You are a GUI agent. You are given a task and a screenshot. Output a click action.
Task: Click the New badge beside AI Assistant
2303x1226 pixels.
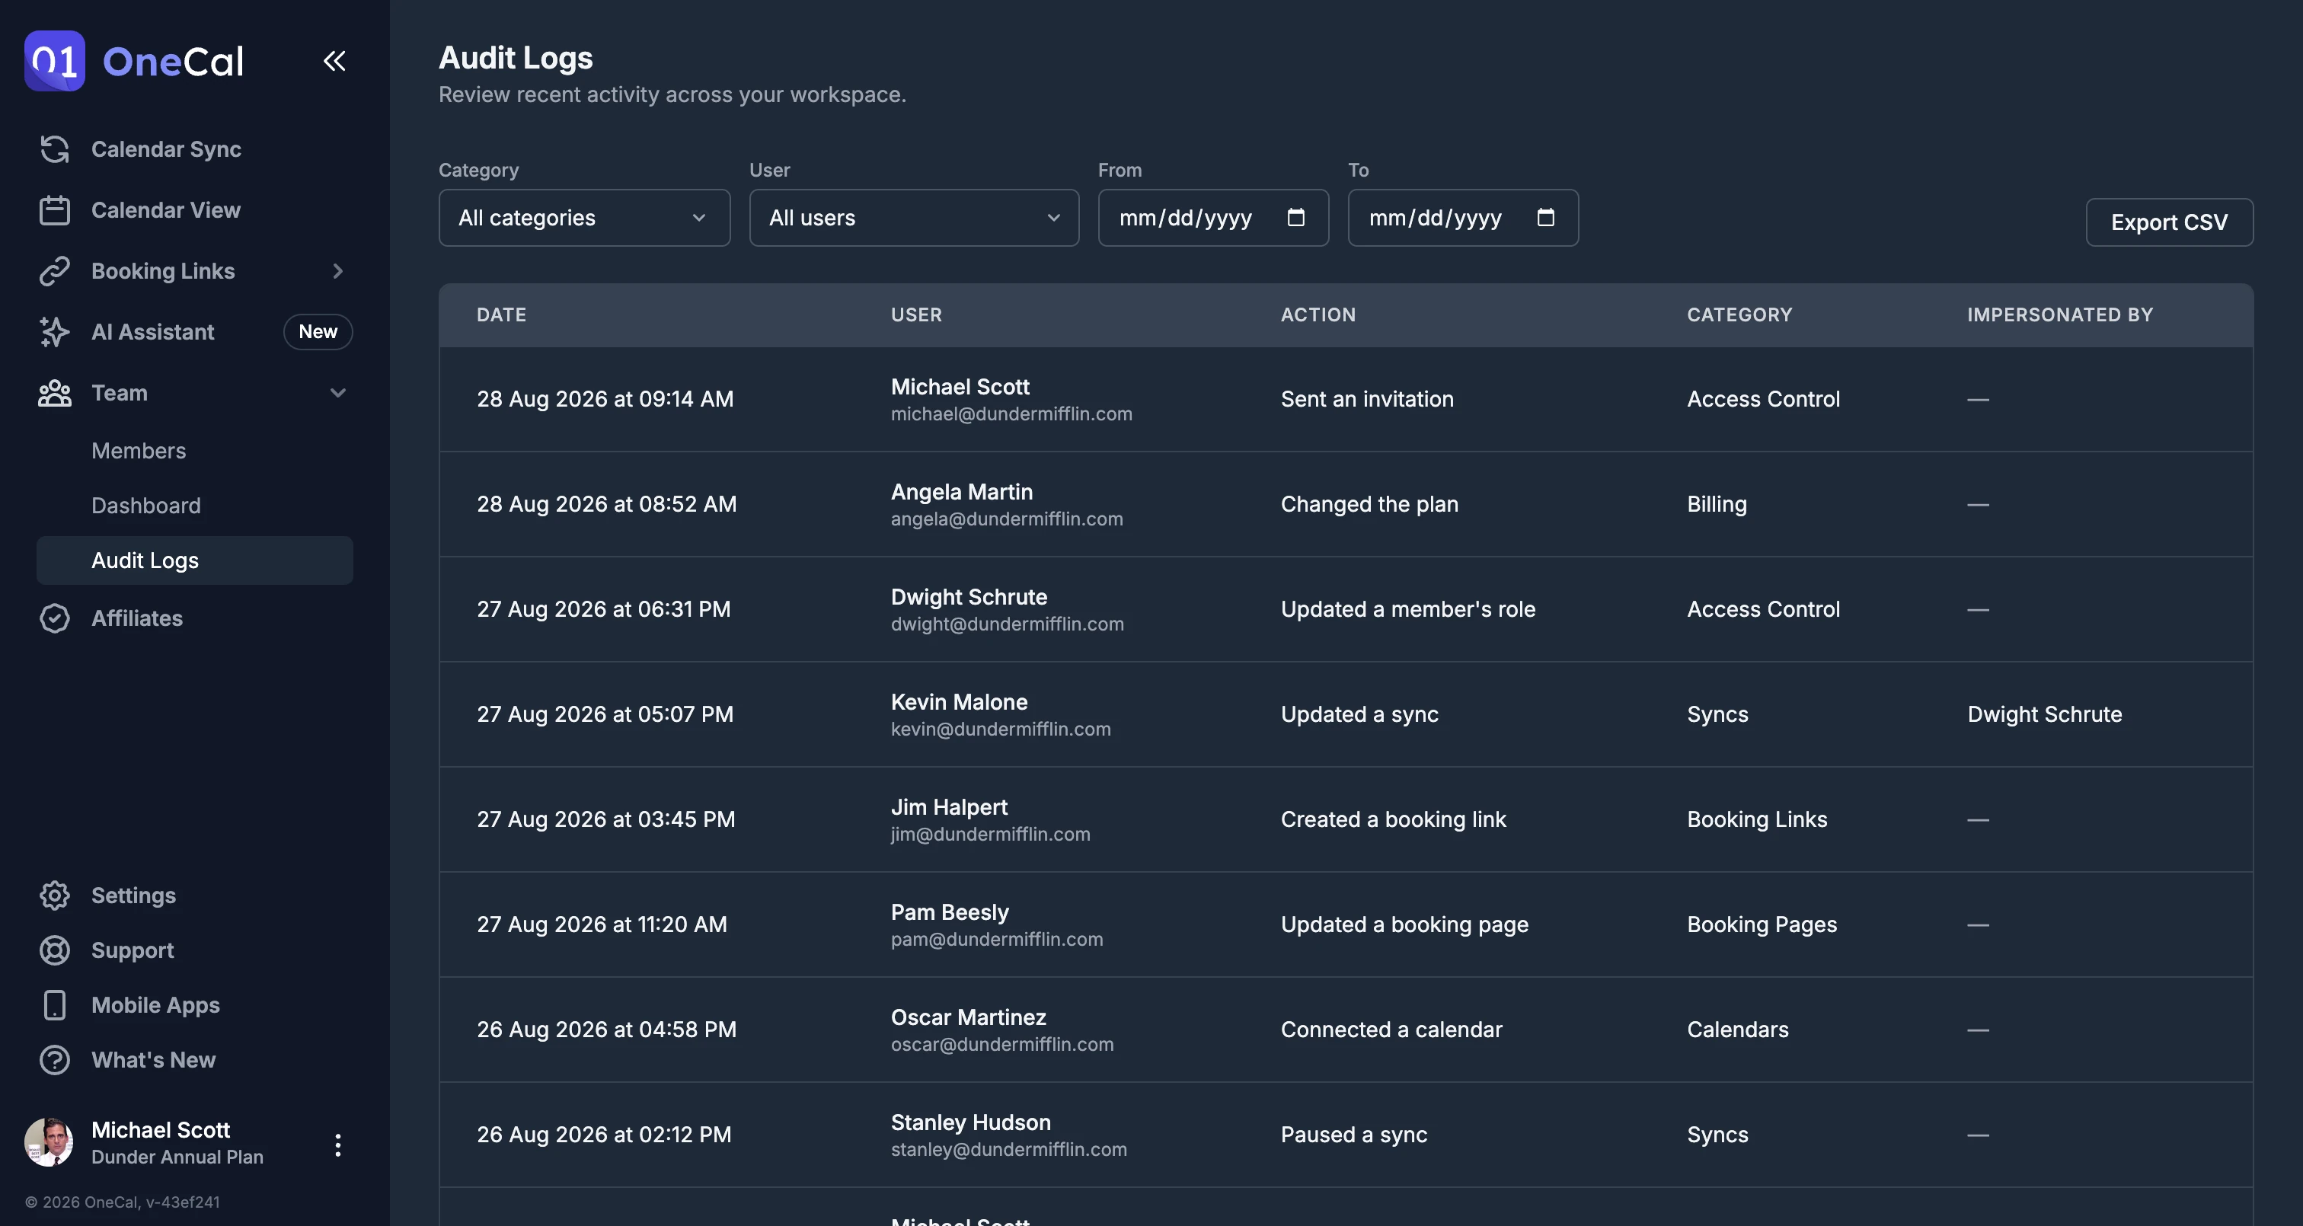point(318,332)
